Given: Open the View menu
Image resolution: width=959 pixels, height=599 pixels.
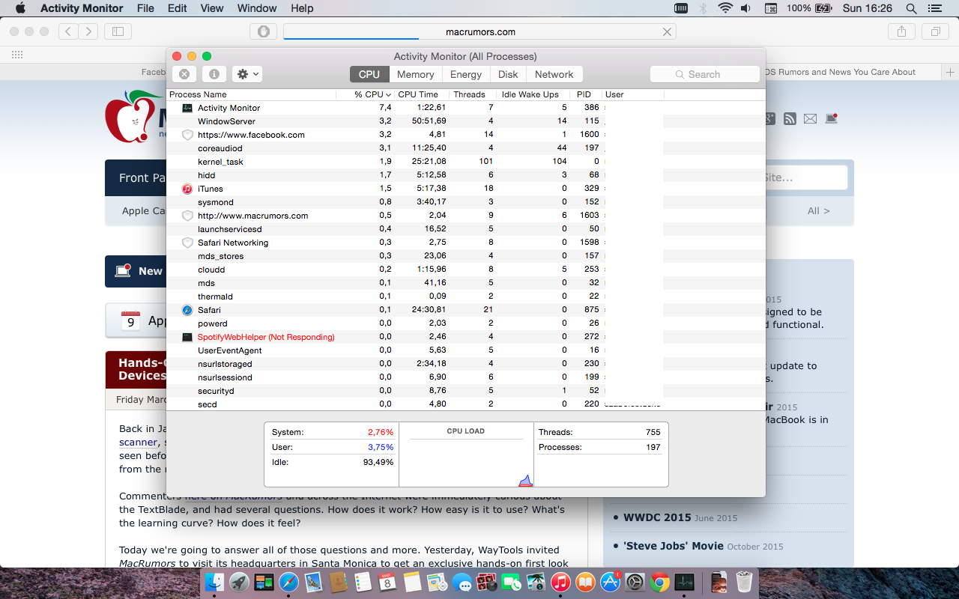Looking at the screenshot, I should pyautogui.click(x=212, y=8).
